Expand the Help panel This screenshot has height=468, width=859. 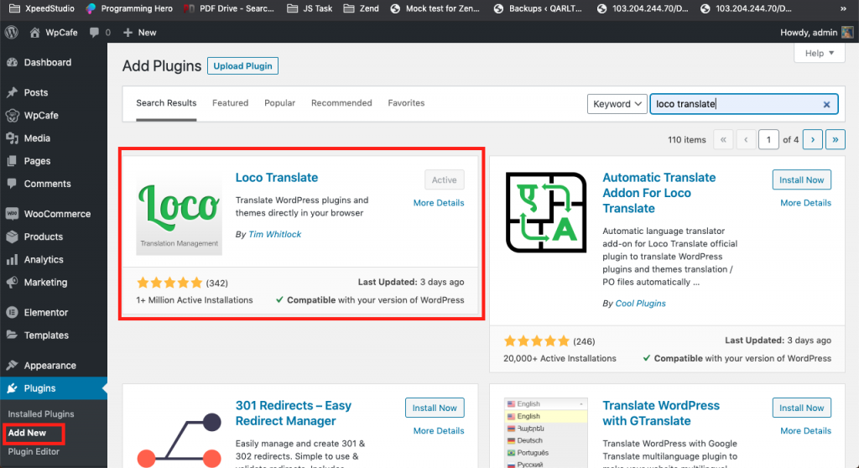pos(820,53)
